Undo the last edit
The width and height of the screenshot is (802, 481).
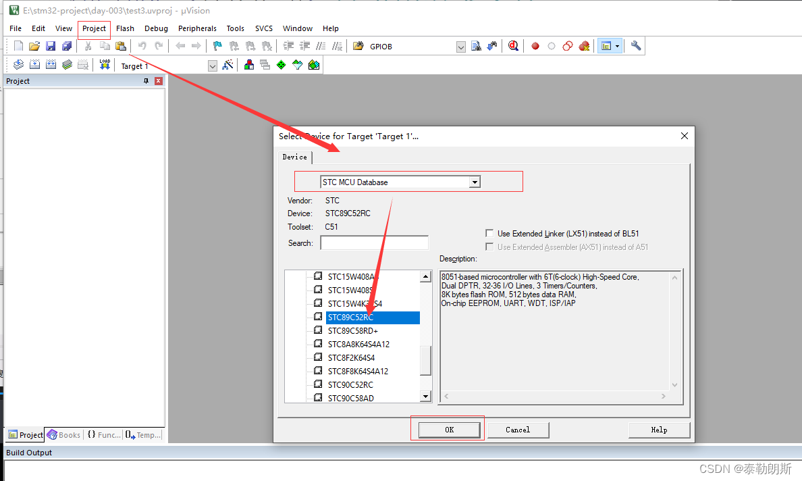click(142, 46)
